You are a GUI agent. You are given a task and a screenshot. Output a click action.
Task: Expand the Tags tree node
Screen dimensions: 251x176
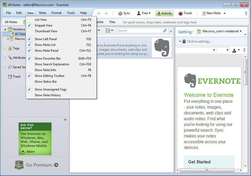(5, 48)
